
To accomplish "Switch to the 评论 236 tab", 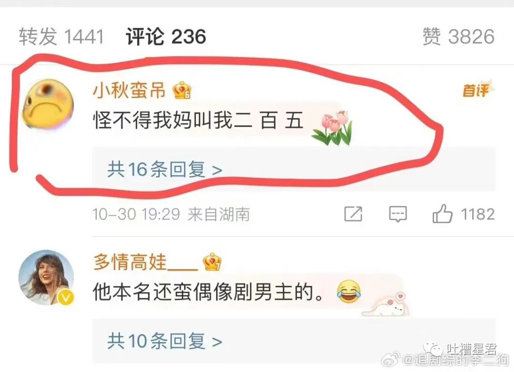I will click(x=166, y=36).
